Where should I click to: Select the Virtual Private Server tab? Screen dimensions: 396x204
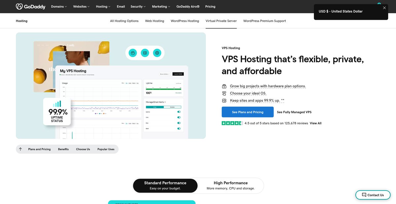(x=221, y=21)
